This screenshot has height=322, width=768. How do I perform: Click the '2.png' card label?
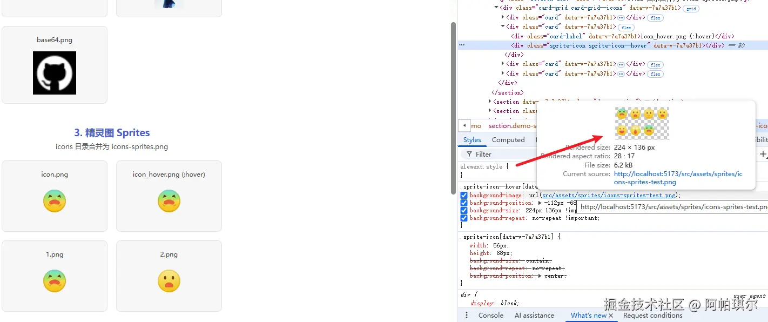(169, 254)
